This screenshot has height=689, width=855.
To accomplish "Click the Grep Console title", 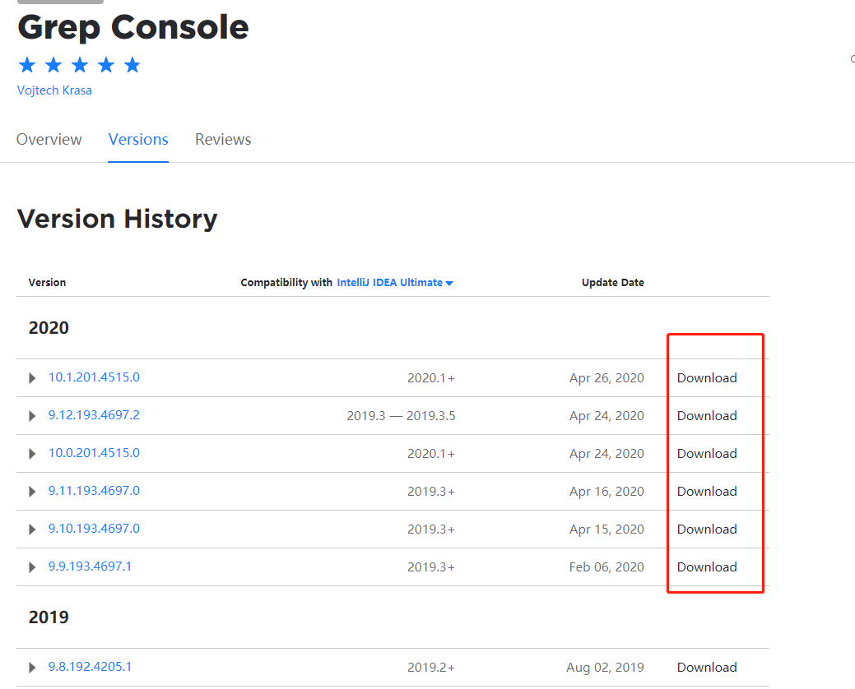I will pos(133,28).
